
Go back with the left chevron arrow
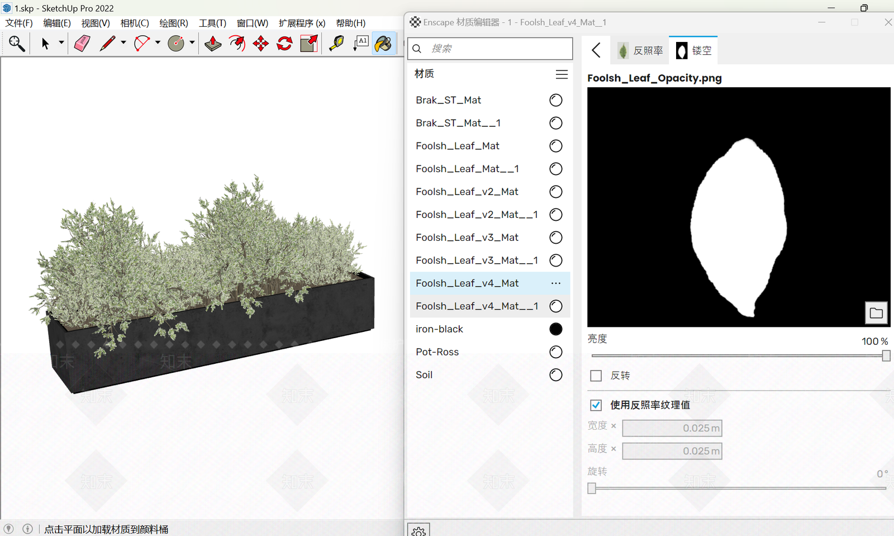[596, 50]
